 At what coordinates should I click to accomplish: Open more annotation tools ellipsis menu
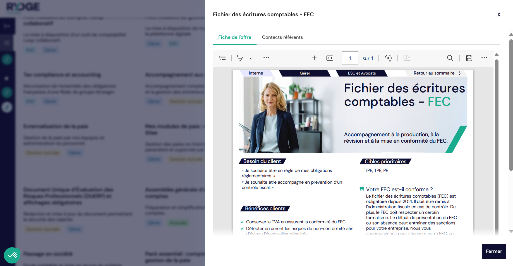(266, 58)
